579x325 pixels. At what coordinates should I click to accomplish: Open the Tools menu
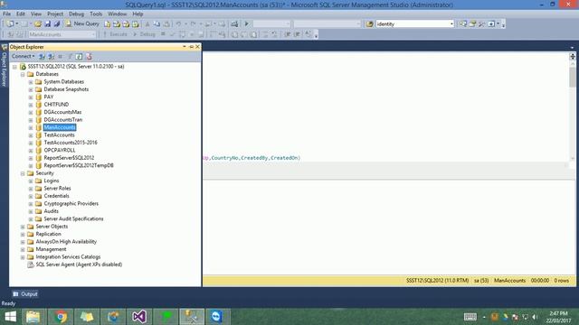coord(96,14)
